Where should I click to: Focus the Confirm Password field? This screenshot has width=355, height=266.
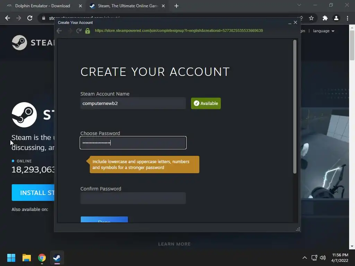(133, 198)
